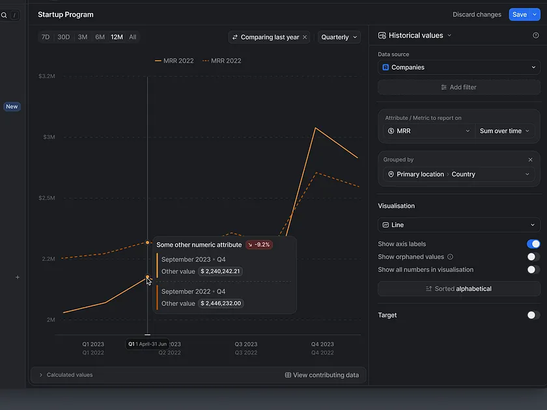Enable Show orphaned values toggle
Image resolution: width=547 pixels, height=410 pixels.
click(533, 257)
